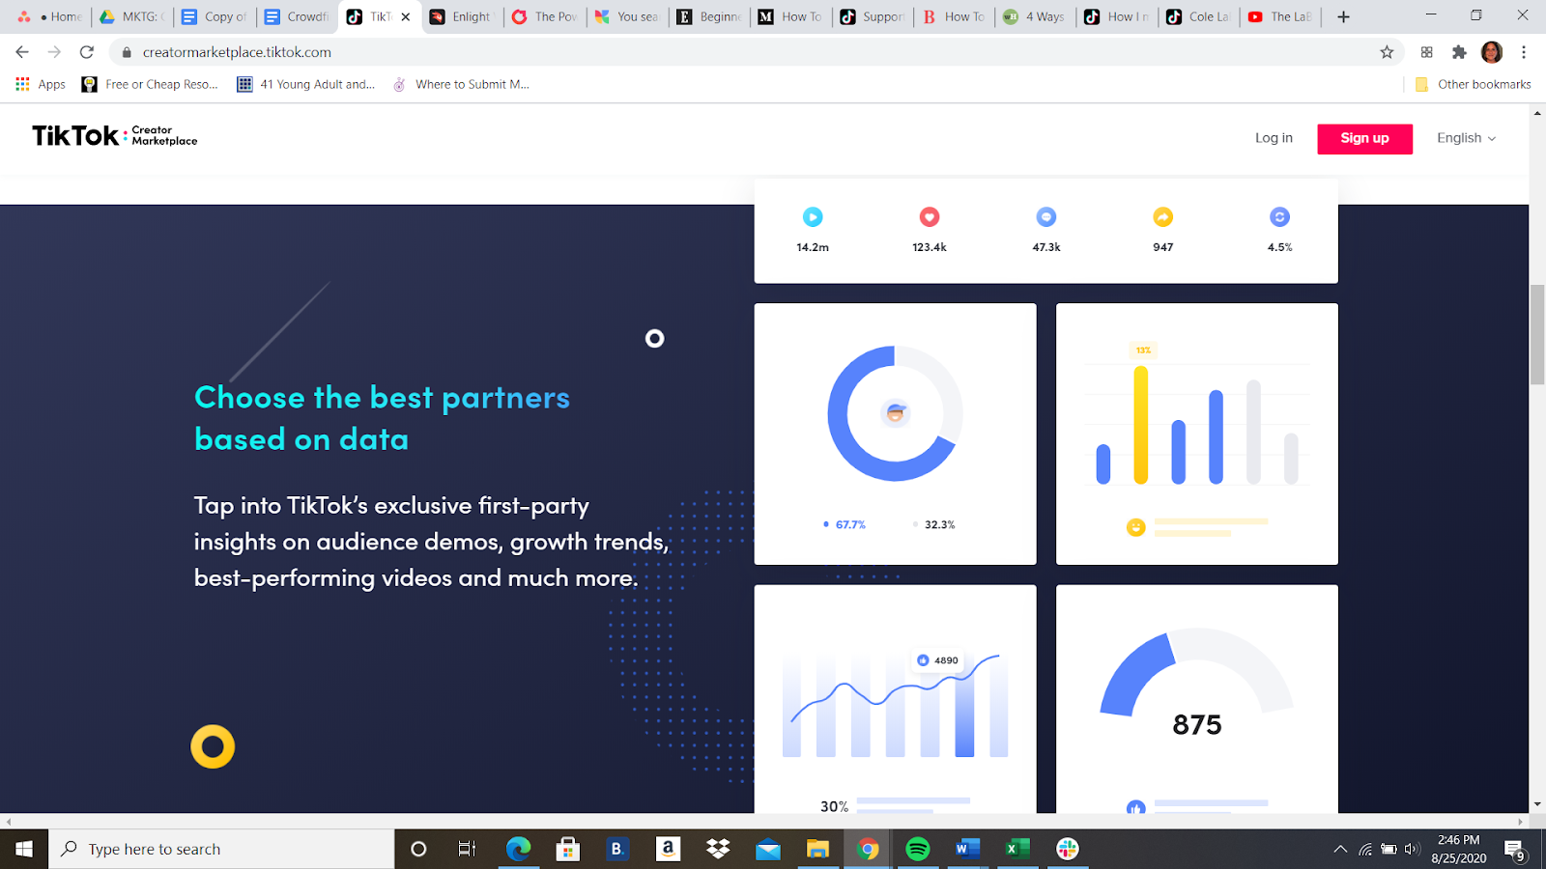Open Spotify from the taskbar
The image size is (1546, 869).
pyautogui.click(x=917, y=849)
